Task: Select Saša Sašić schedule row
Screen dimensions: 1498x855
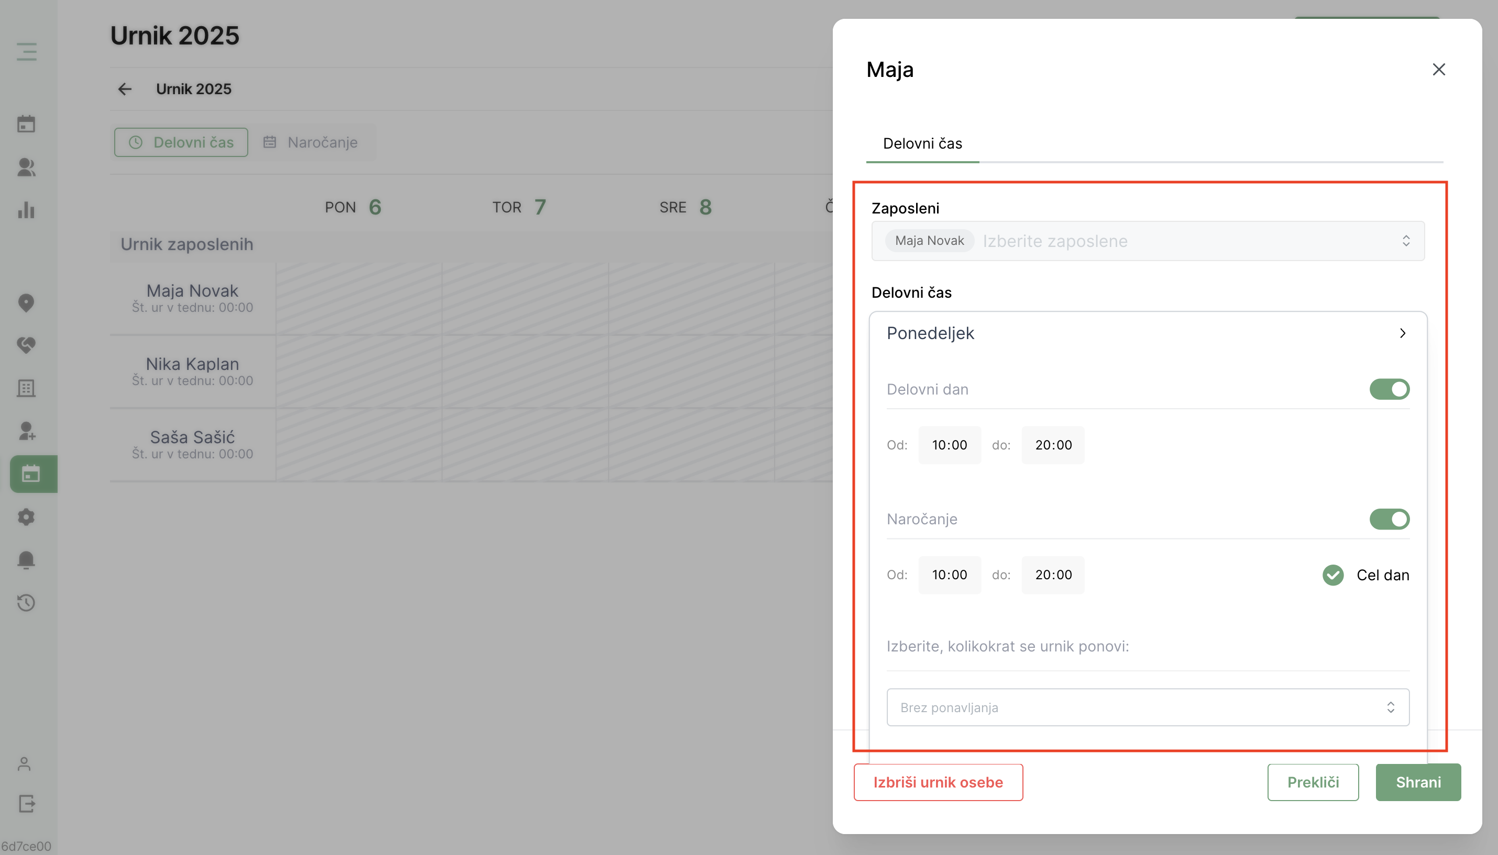Action: point(192,445)
